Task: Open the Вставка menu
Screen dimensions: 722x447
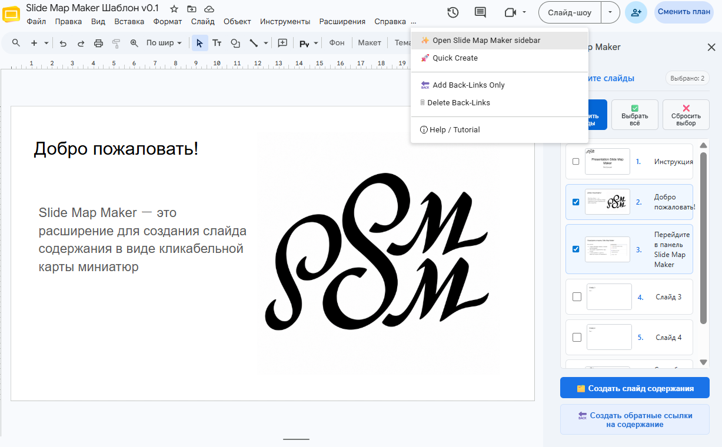Action: pyautogui.click(x=129, y=22)
